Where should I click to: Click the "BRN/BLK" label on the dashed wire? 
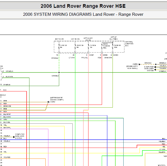[x=148, y=63]
